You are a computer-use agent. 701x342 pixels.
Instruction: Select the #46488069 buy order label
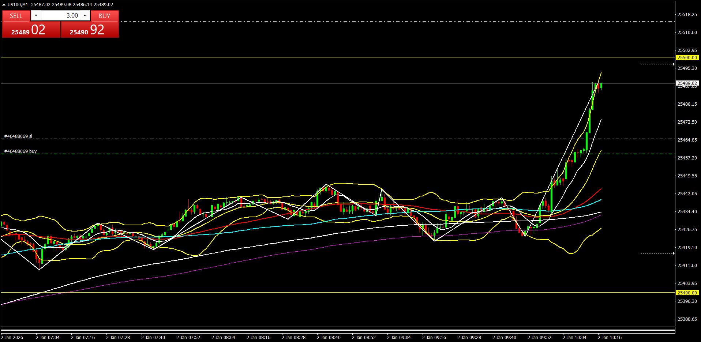[x=20, y=151]
